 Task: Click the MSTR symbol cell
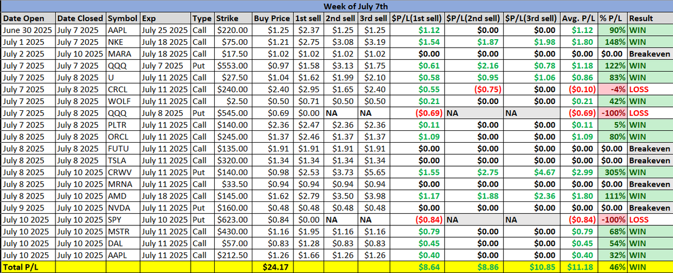coord(123,231)
